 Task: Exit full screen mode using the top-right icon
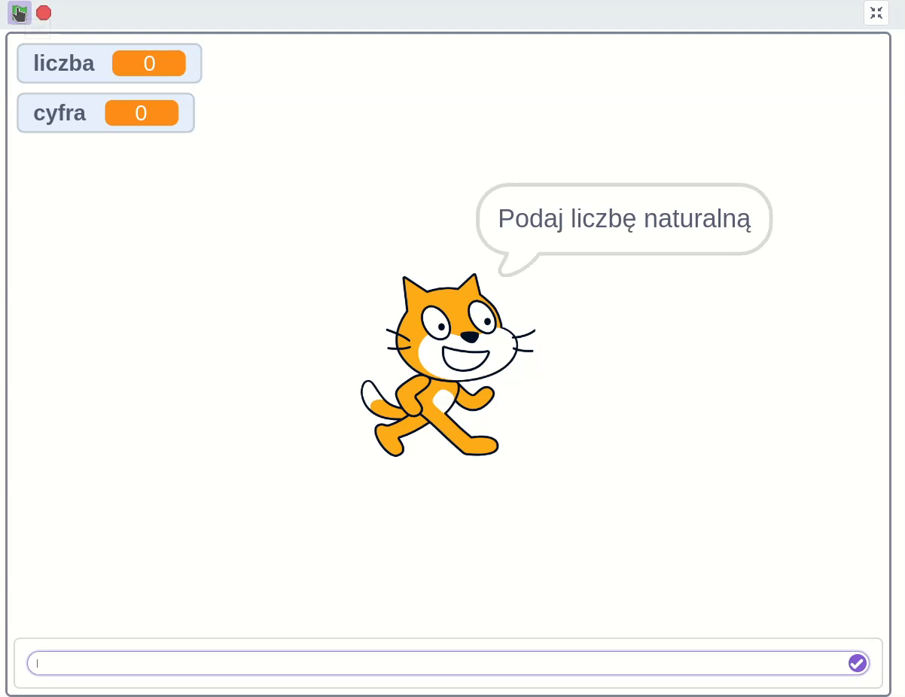tap(876, 13)
